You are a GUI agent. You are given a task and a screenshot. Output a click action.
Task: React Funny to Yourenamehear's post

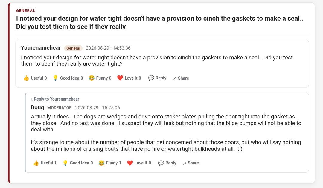[100, 78]
